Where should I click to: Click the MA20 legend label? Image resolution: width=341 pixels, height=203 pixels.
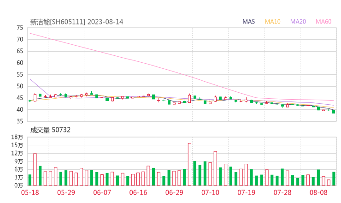(x=298, y=22)
